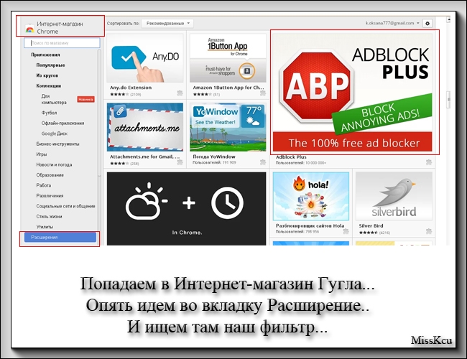Viewport: 467px width, 359px height.
Task: Click the store search field
Action: pyautogui.click(x=62, y=43)
